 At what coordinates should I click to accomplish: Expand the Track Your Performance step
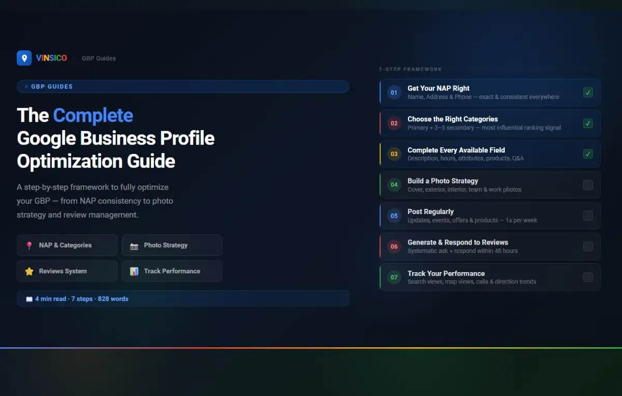coord(490,277)
